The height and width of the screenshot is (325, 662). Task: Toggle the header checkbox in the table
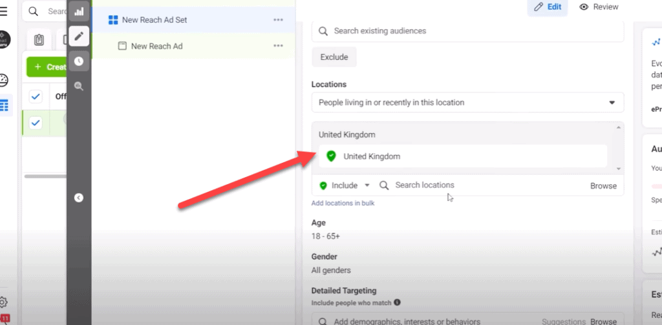point(36,97)
